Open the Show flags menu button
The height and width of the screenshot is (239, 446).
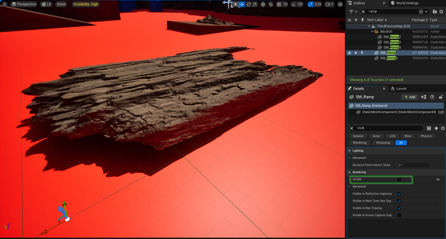[61, 4]
